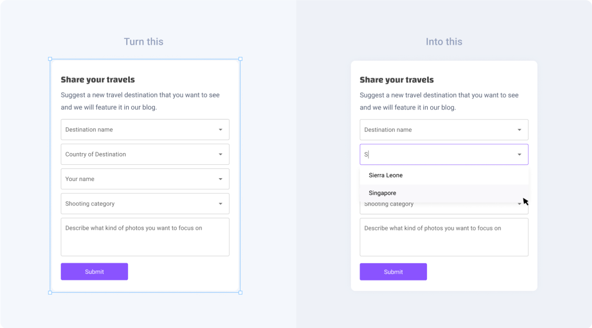Collapse the dropdown arrow of the focused 'S' field
592x328 pixels.
click(519, 154)
